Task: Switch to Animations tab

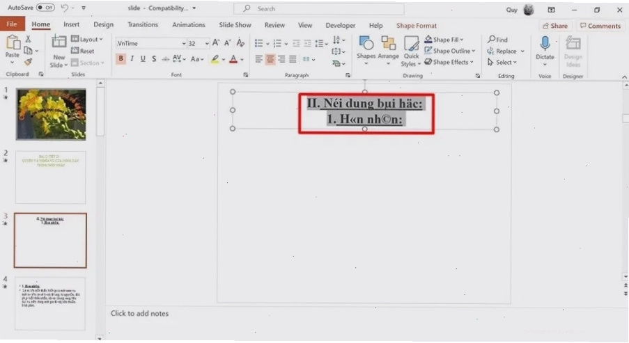Action: pyautogui.click(x=189, y=24)
